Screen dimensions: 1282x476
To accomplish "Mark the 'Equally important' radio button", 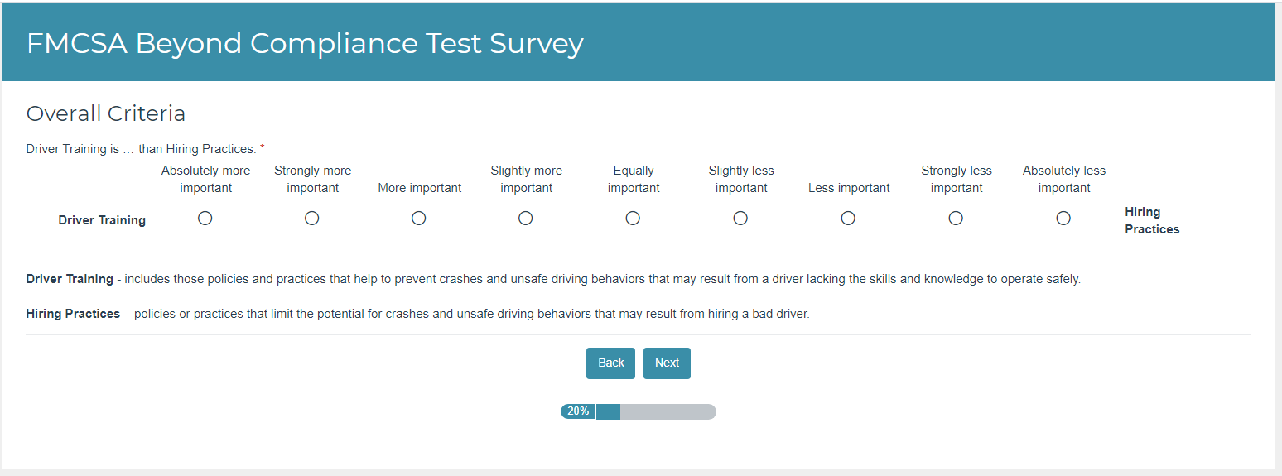I will (x=633, y=218).
